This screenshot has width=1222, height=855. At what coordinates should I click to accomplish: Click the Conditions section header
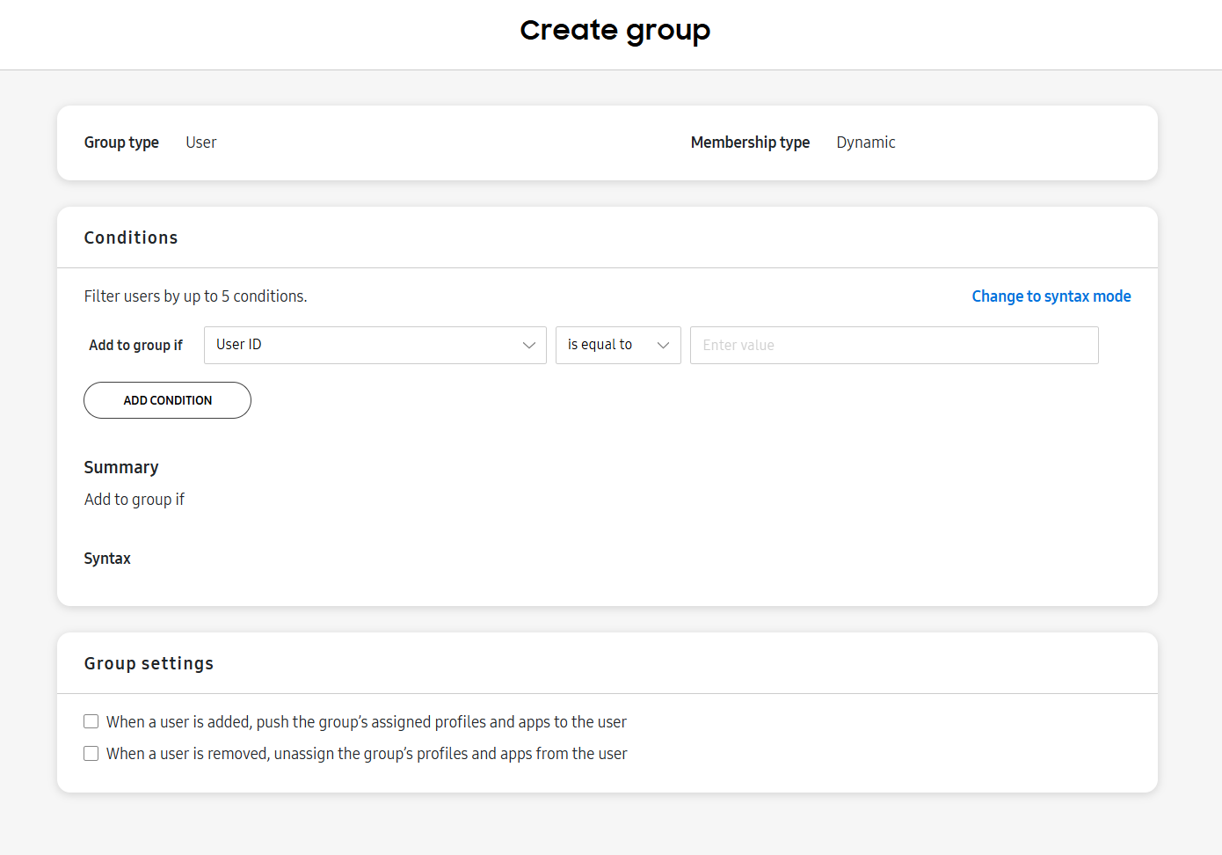pyautogui.click(x=130, y=237)
